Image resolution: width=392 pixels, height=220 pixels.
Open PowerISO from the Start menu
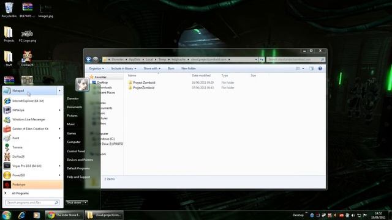[x=29, y=175]
